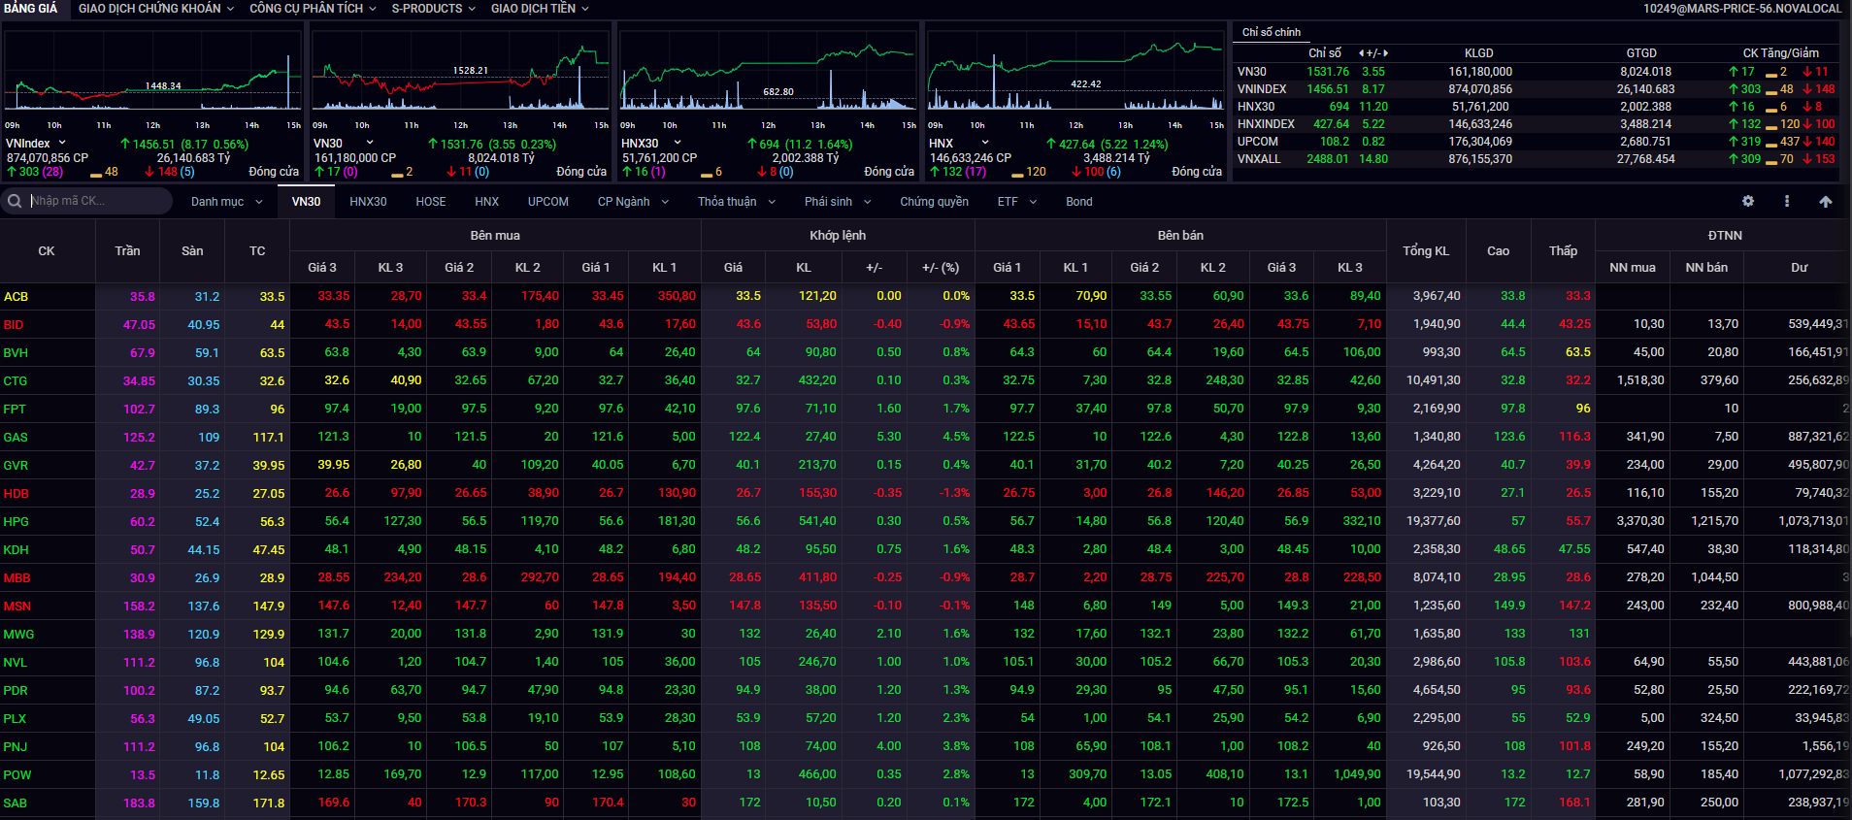This screenshot has width=1852, height=820.
Task: Click the Chỉ số chính left-right arrows icon
Action: [x=1373, y=53]
